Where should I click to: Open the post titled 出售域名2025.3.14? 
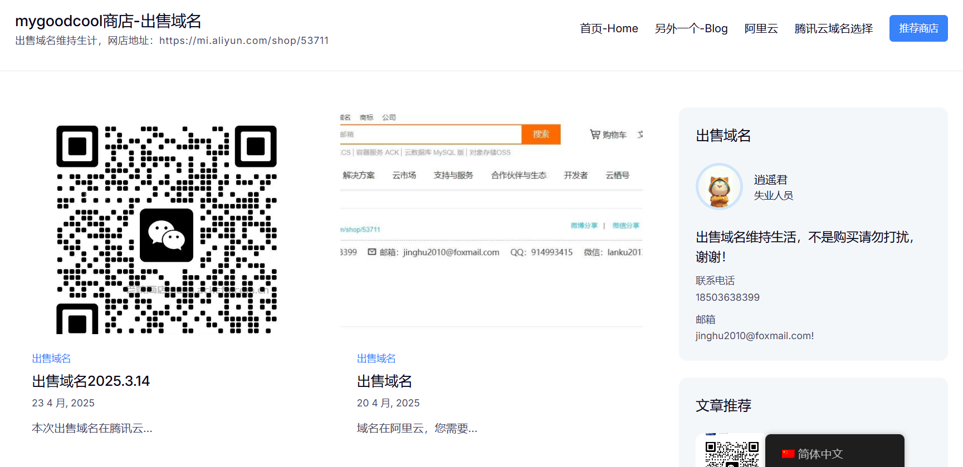(x=91, y=381)
